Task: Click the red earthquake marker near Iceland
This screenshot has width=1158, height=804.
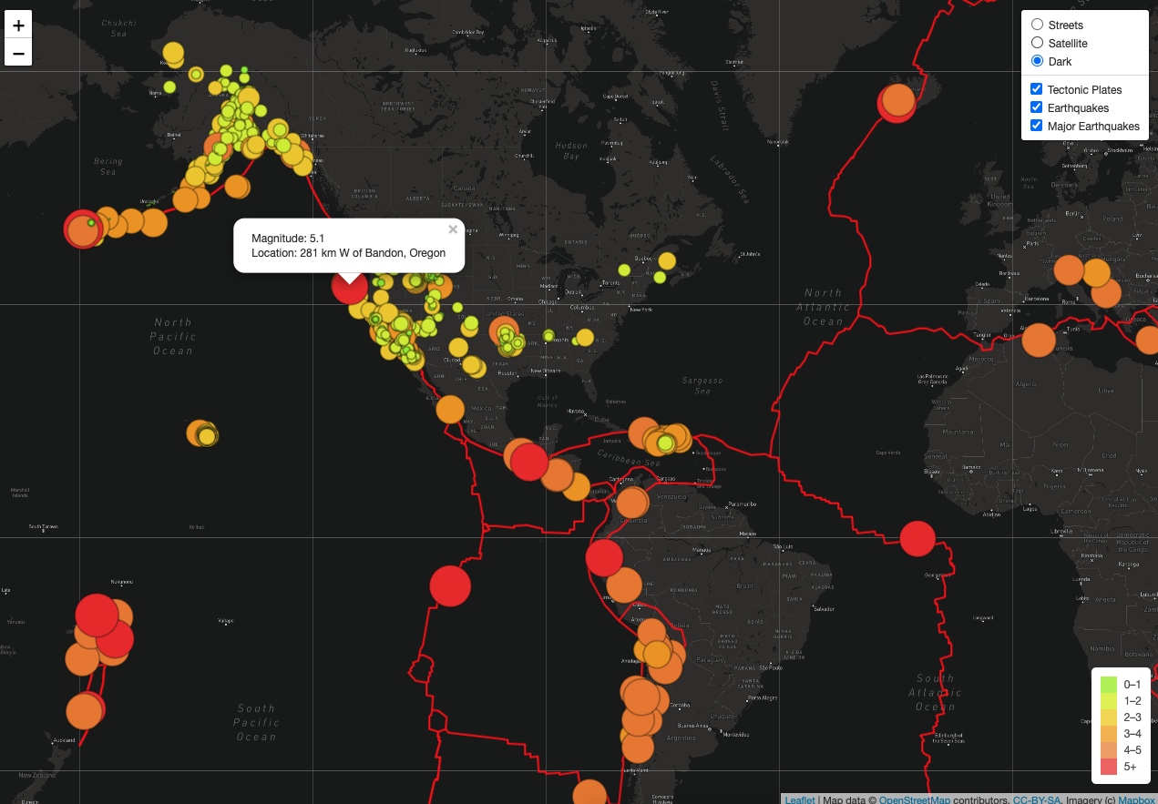Action: [897, 104]
